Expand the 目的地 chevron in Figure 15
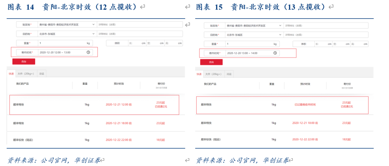Viewport: 389px width, 166px height. click(280, 35)
